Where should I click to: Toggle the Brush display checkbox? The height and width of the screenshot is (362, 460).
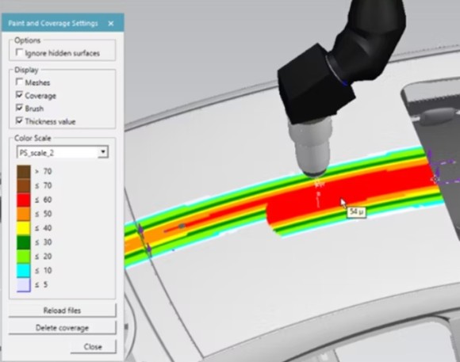tap(19, 108)
